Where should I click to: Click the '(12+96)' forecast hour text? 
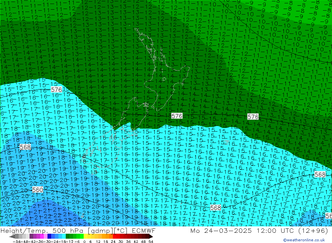tap(313, 230)
